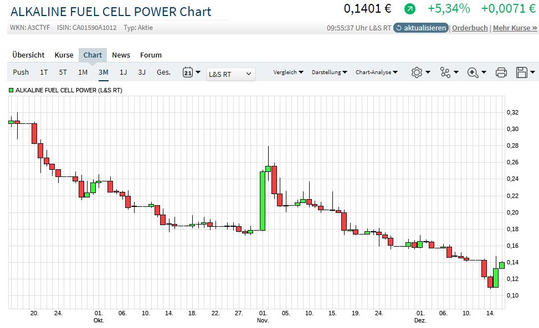Viewport: 539px width, 328px height.
Task: Open dropdown arrow next to zoom icon
Action: [x=484, y=72]
